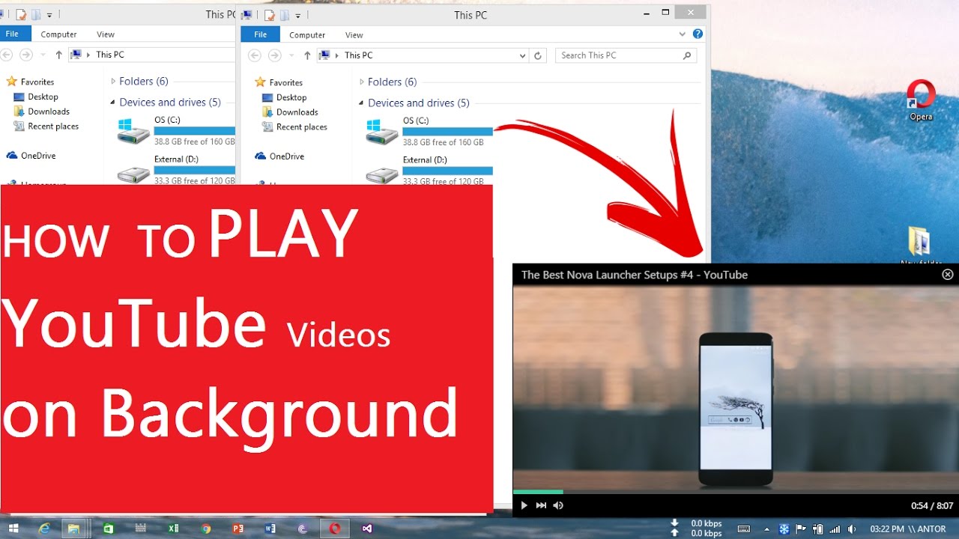Open recent locations dropdown in rear window
Image resolution: width=959 pixels, height=539 pixels.
click(42, 55)
